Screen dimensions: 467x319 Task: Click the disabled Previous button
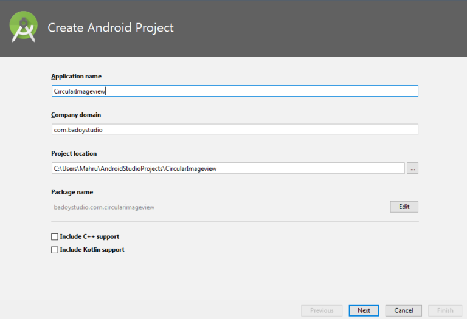322,310
